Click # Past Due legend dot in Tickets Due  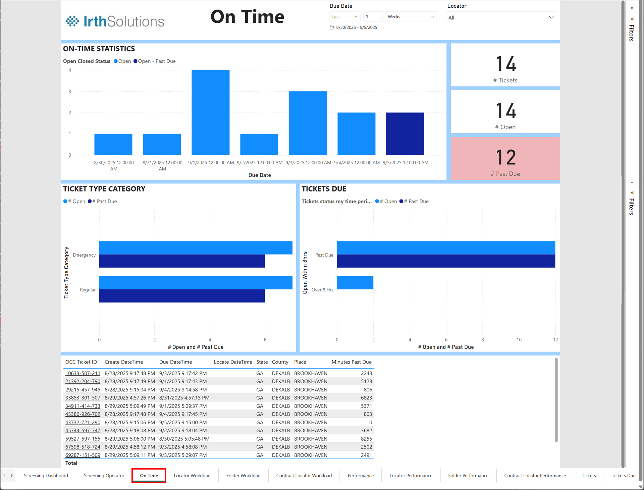pos(401,201)
